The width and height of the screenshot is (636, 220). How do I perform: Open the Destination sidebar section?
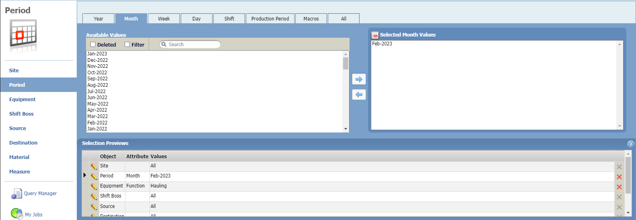tap(23, 143)
